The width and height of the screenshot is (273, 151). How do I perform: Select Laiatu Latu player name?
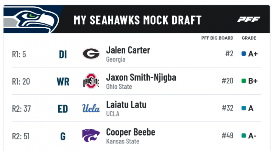[x=126, y=105]
